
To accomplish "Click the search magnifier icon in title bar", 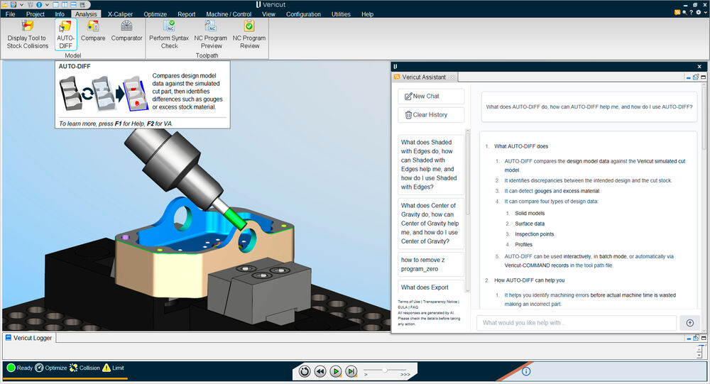I will (684, 12).
